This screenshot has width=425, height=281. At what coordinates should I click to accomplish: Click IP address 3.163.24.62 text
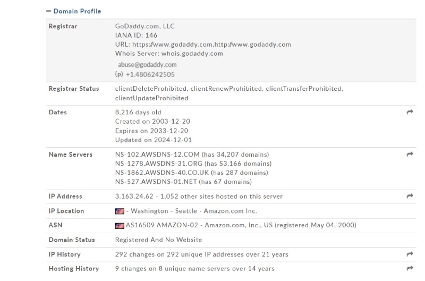[134, 197]
